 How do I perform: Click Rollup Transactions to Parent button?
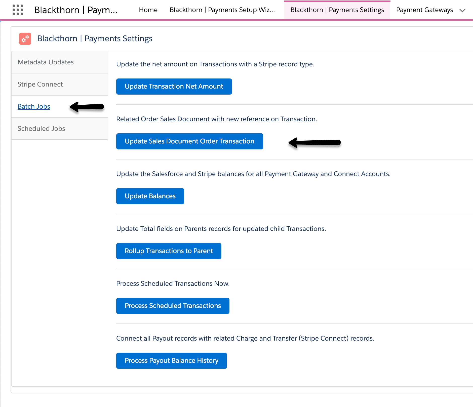tap(169, 251)
